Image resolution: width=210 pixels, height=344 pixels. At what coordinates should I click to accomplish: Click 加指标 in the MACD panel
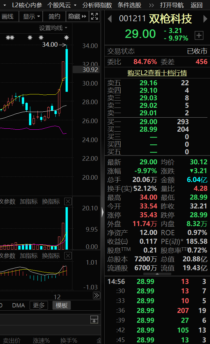point(29,255)
